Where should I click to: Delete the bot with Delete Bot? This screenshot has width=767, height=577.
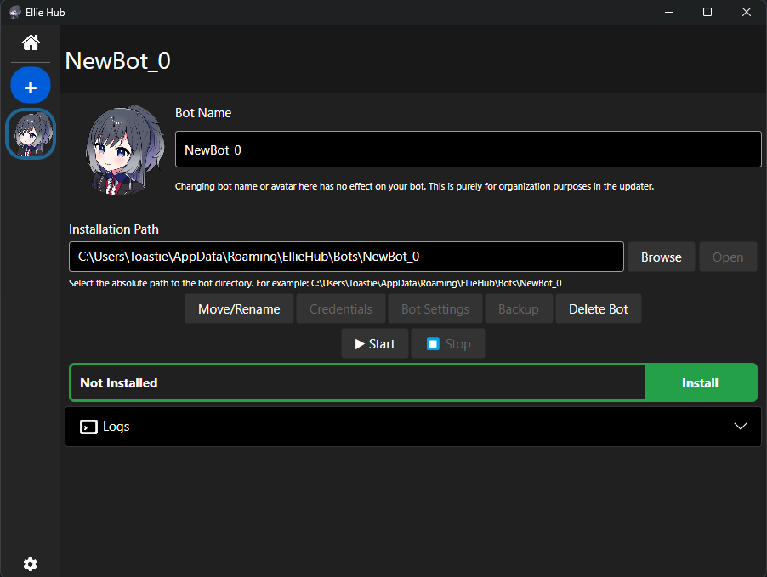599,308
